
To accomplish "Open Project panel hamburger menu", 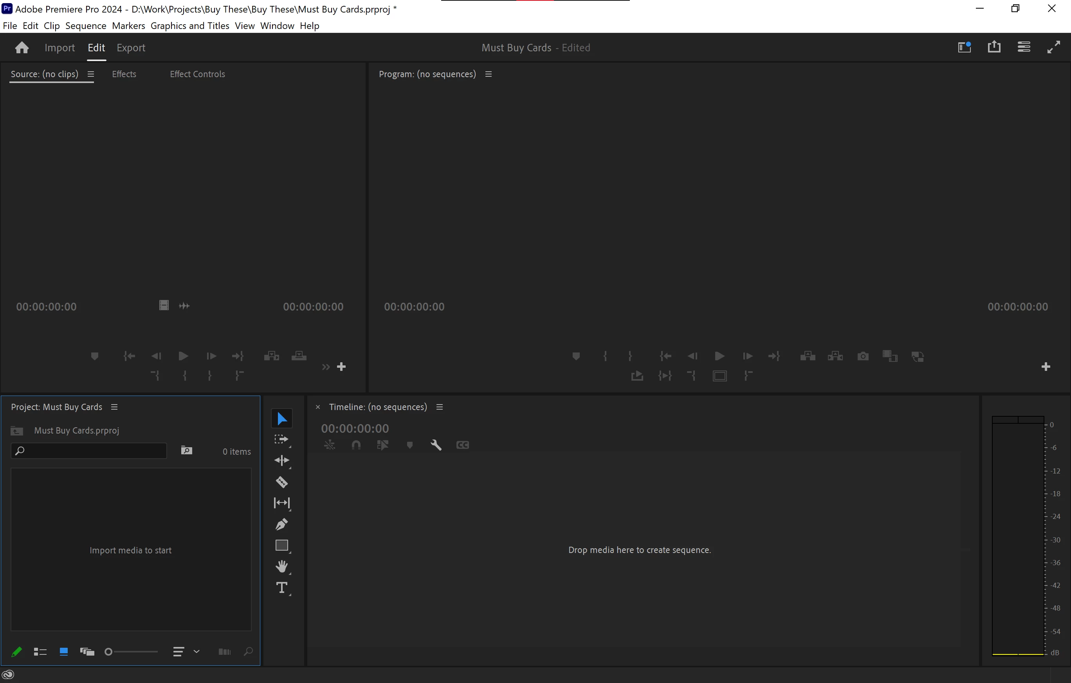I will (114, 407).
